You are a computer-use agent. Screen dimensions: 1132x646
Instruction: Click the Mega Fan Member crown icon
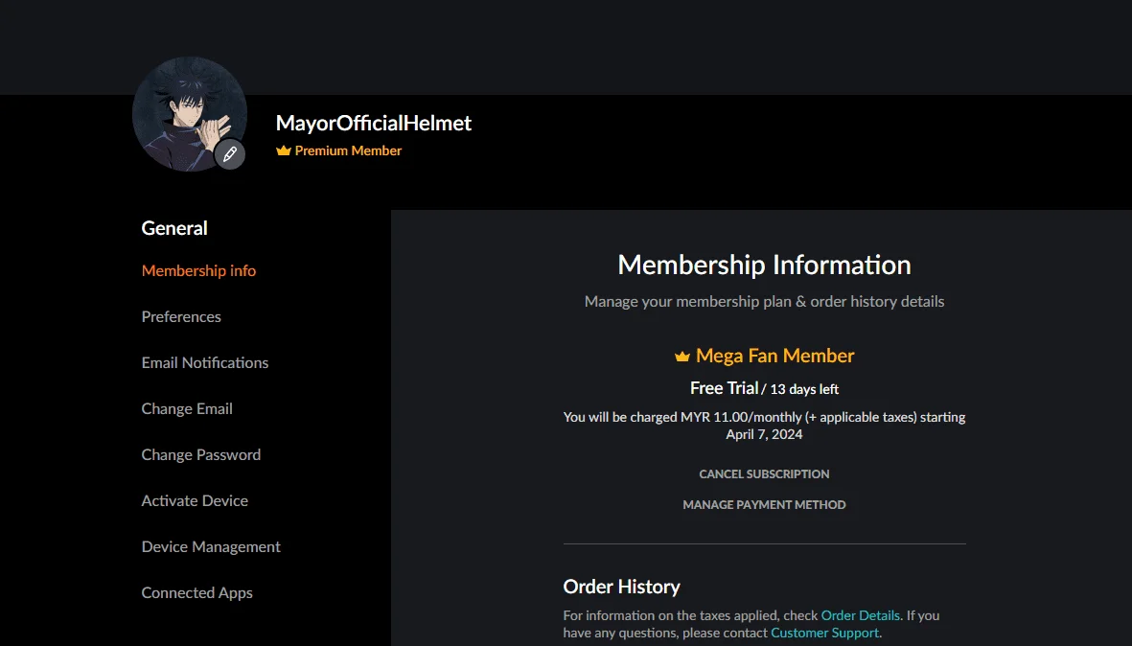click(682, 356)
